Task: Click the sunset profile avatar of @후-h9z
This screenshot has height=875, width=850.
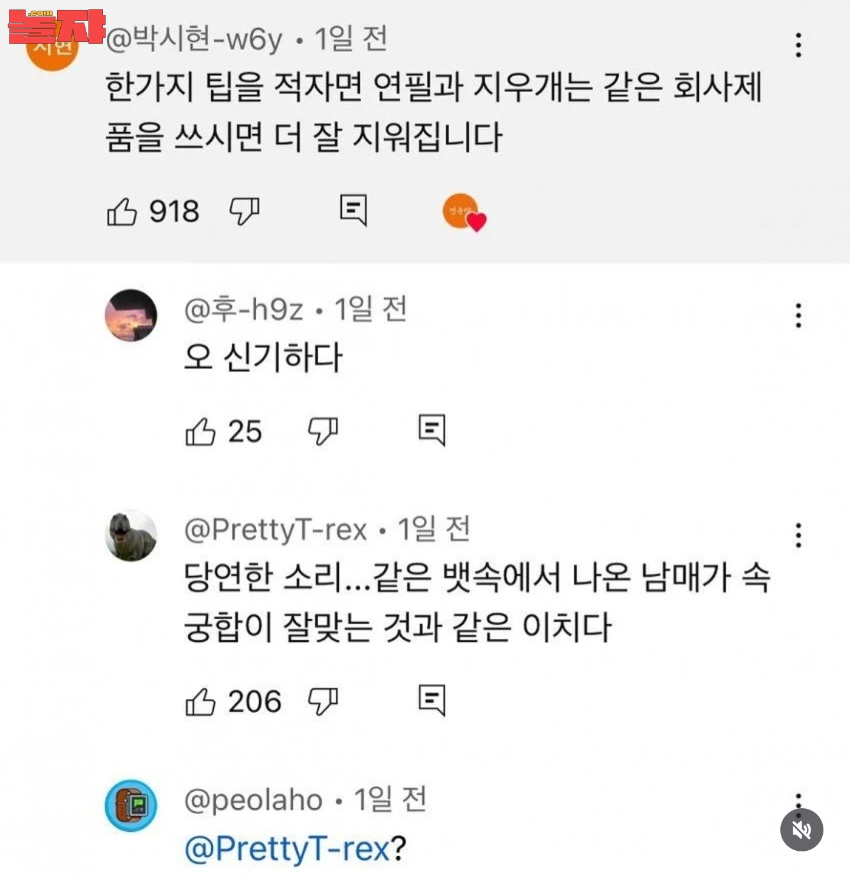Action: pyautogui.click(x=131, y=315)
